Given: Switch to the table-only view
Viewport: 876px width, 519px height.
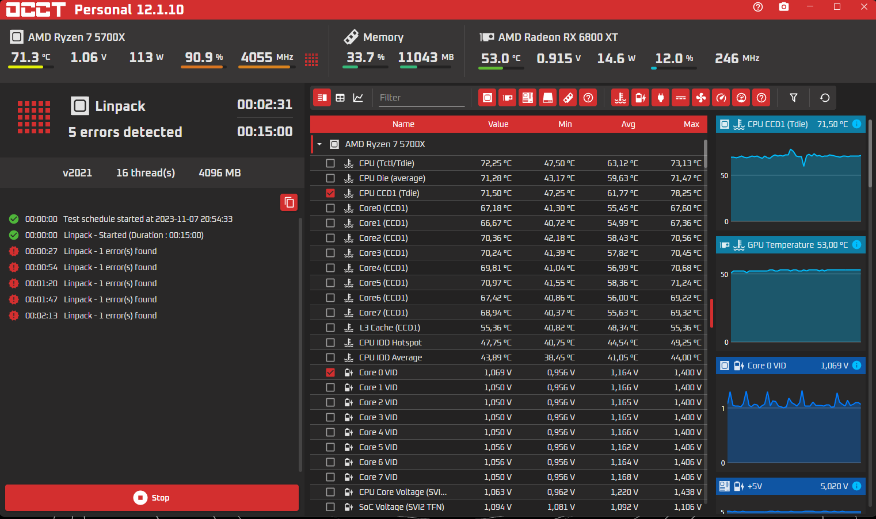Looking at the screenshot, I should [x=340, y=98].
